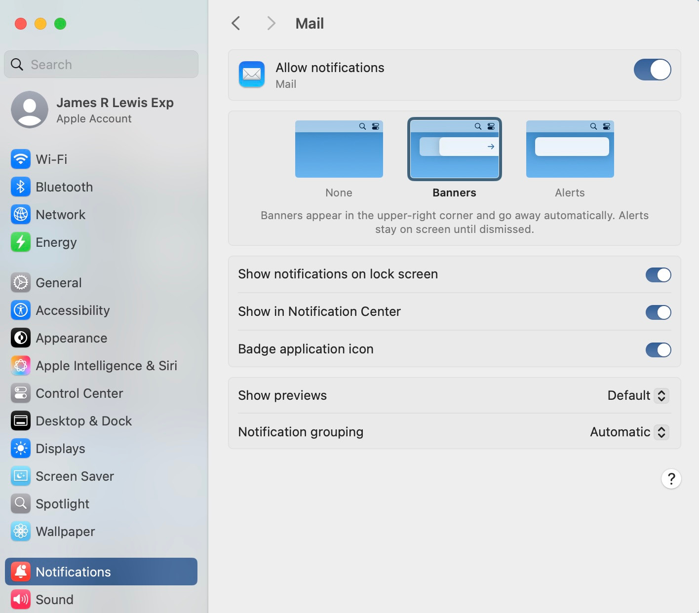Select Notifications in the sidebar
The width and height of the screenshot is (699, 613).
(101, 572)
